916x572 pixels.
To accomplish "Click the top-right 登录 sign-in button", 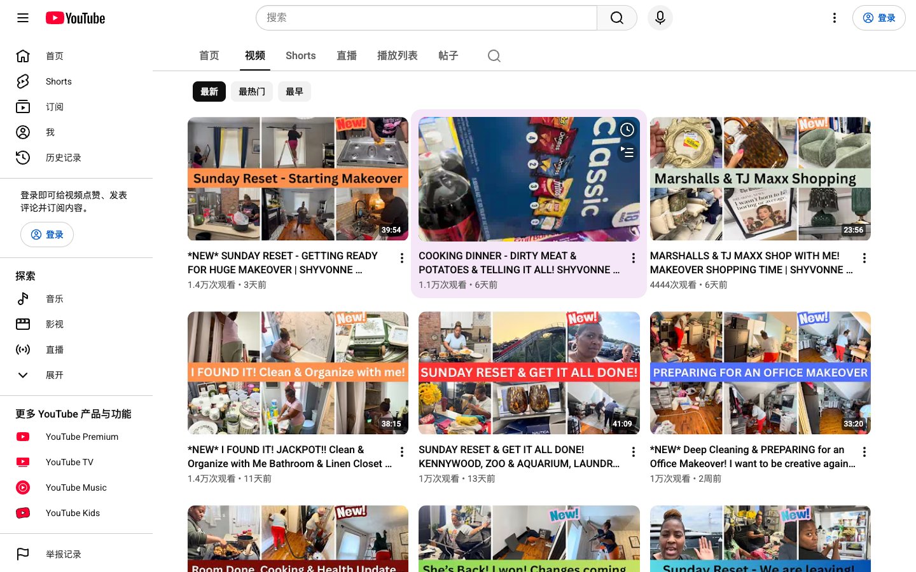I will pos(879,18).
